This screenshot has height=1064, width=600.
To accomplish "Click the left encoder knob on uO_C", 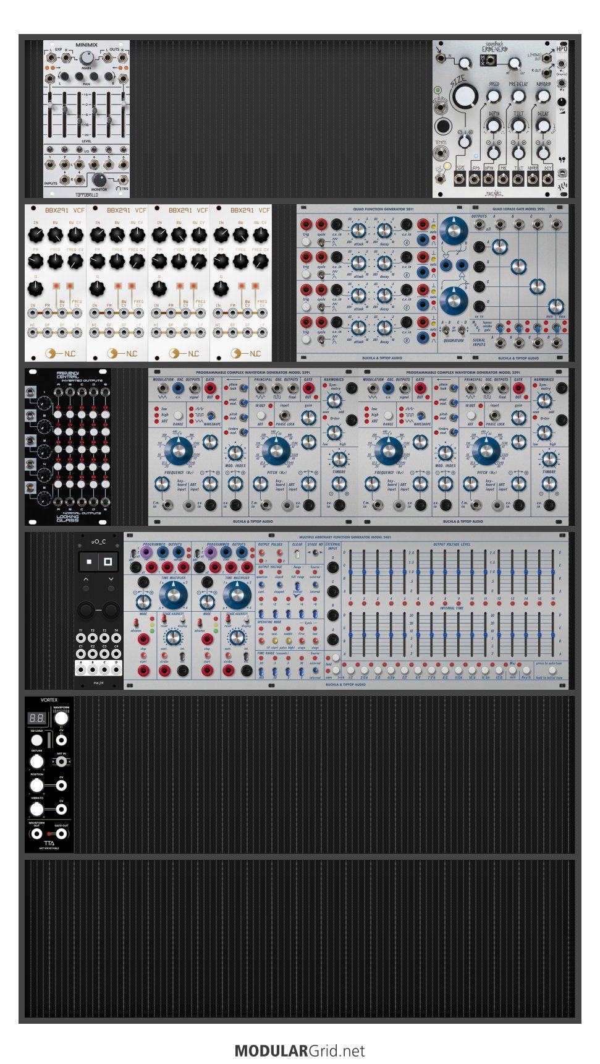I will (x=87, y=611).
